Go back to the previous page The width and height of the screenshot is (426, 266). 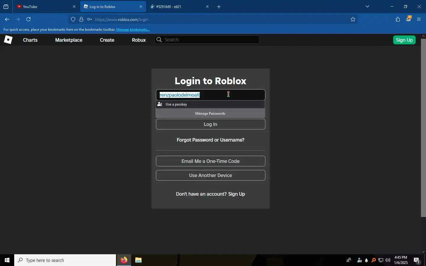(x=7, y=20)
